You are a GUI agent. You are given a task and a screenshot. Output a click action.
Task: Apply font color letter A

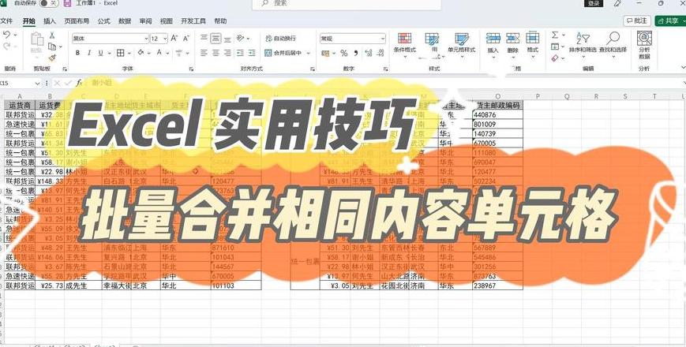pos(159,53)
